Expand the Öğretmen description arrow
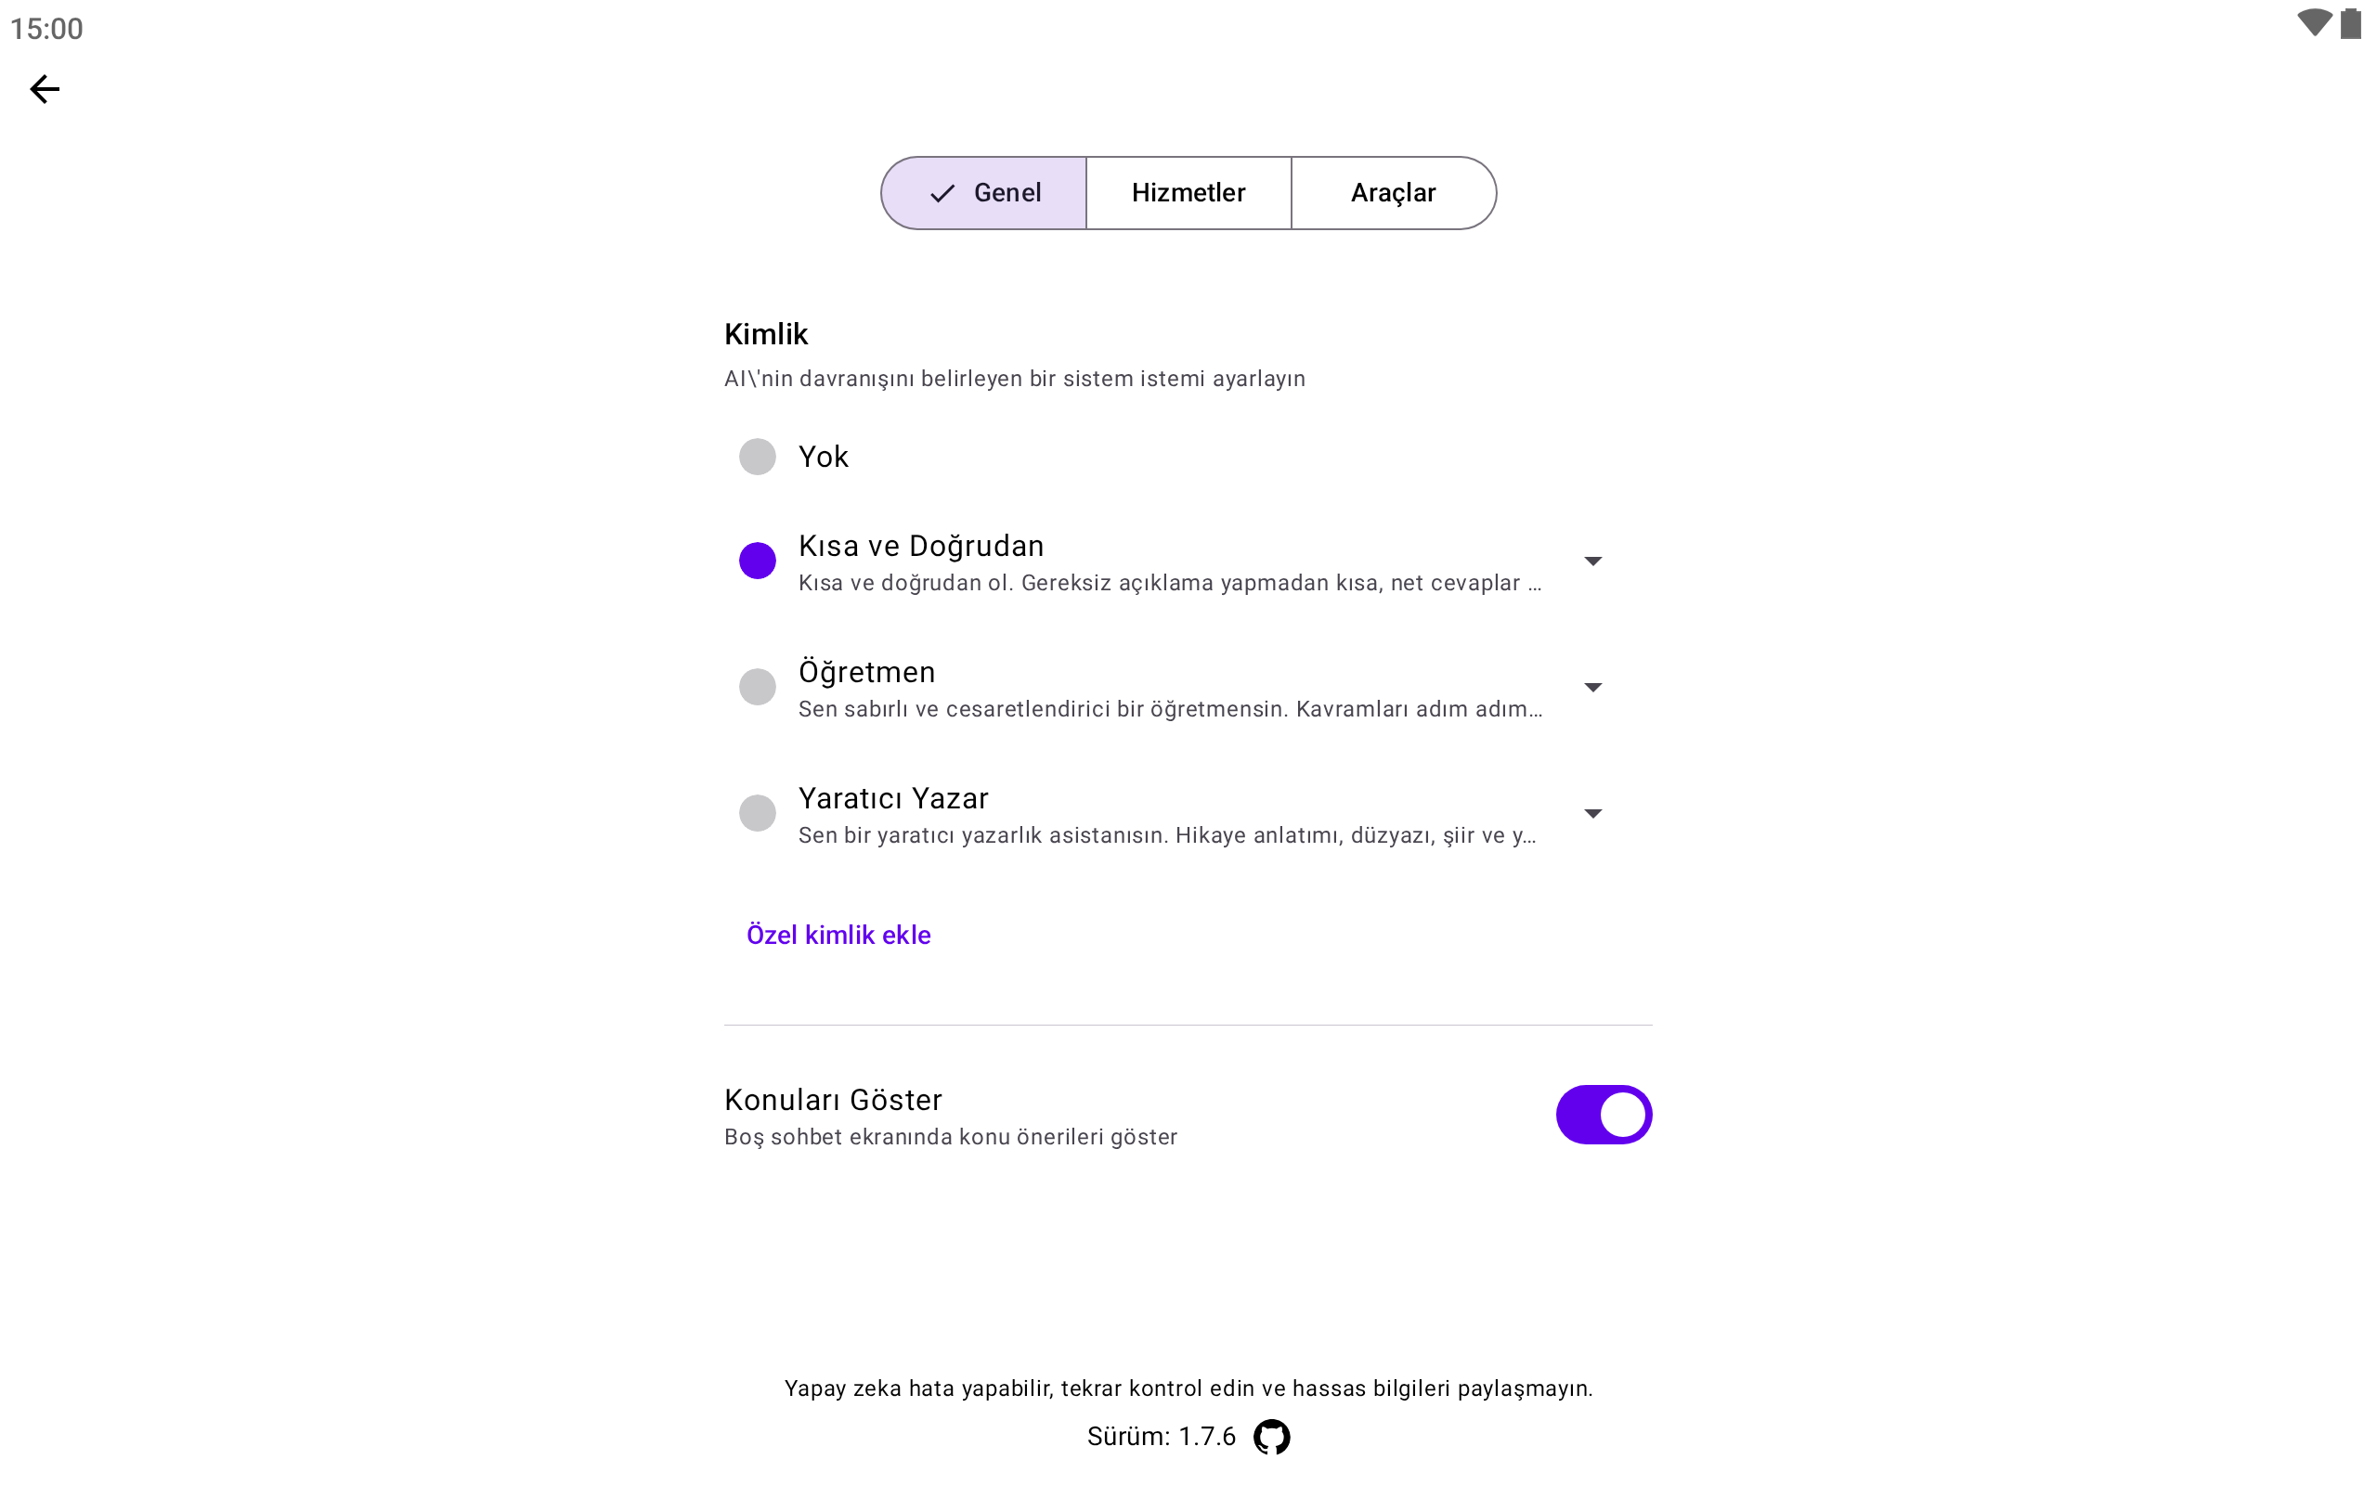This screenshot has height=1485, width=2377. [x=1592, y=688]
